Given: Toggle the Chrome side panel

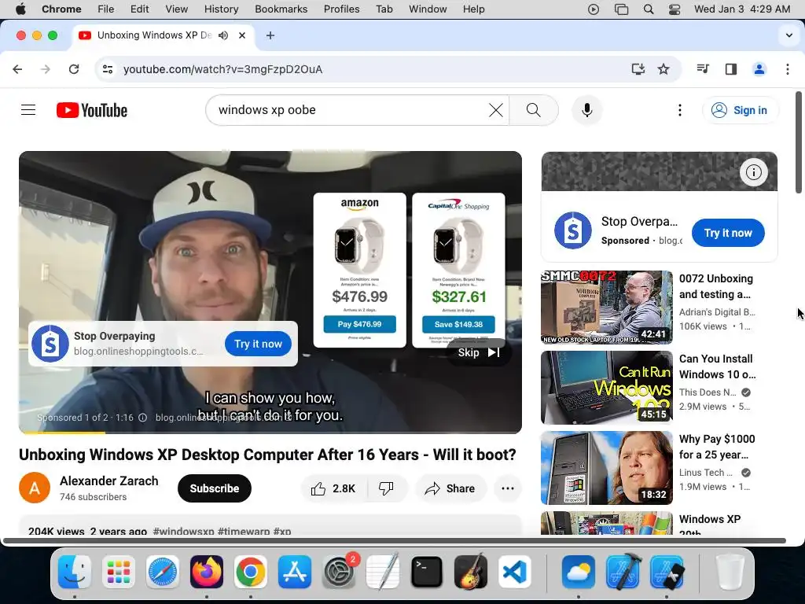Looking at the screenshot, I should (731, 69).
